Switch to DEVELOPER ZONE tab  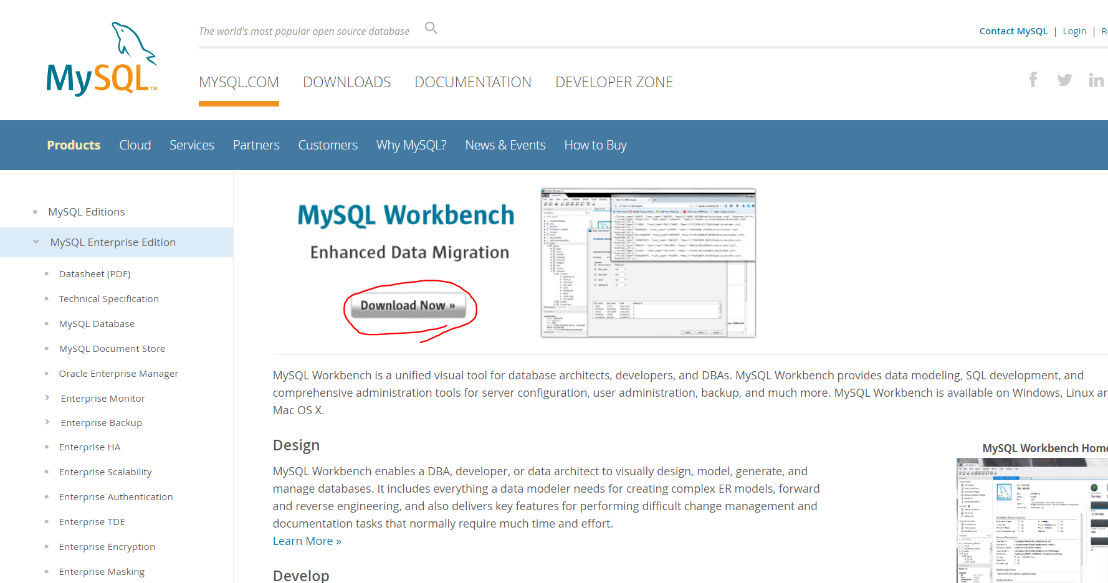click(614, 82)
